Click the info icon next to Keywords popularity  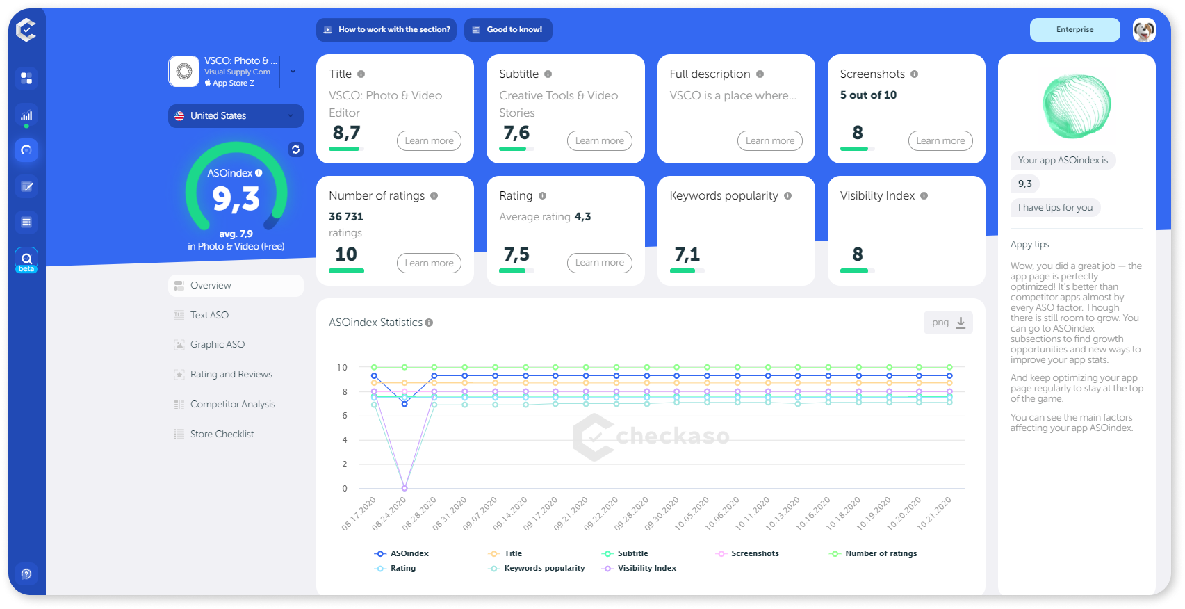(x=787, y=196)
